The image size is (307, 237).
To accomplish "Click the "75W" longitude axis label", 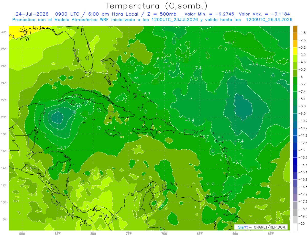I will 129,233.
